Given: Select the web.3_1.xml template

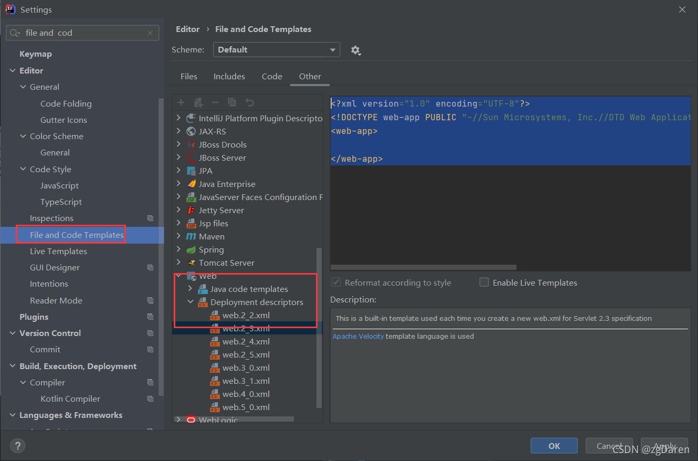Looking at the screenshot, I should [x=246, y=381].
